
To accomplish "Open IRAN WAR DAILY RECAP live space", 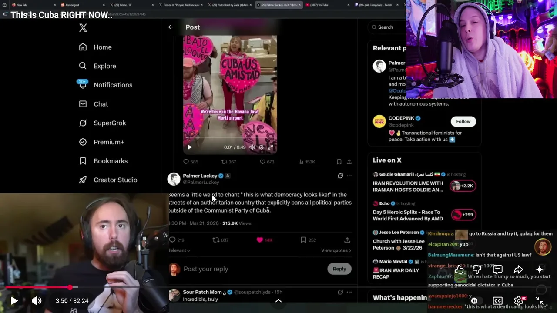I will 396,273.
